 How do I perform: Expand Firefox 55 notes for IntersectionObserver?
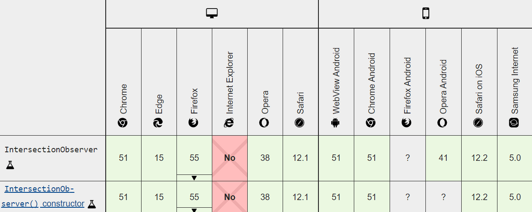click(194, 178)
